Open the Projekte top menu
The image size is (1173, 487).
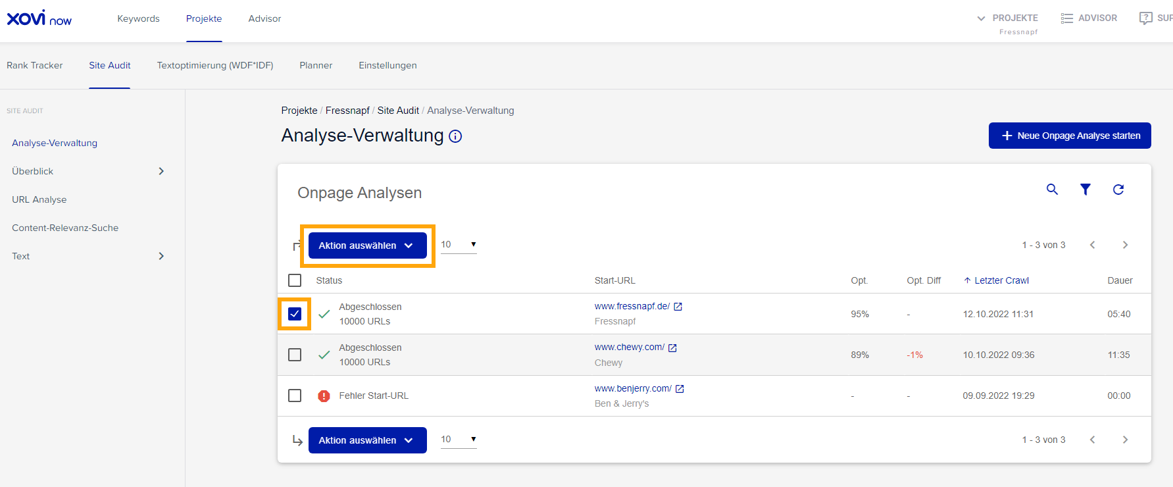204,18
